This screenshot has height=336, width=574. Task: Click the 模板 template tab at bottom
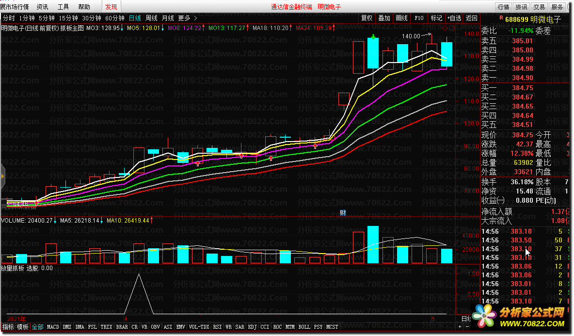pos(23,327)
